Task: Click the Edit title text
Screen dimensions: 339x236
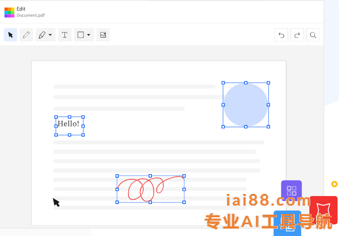Action: (21, 9)
